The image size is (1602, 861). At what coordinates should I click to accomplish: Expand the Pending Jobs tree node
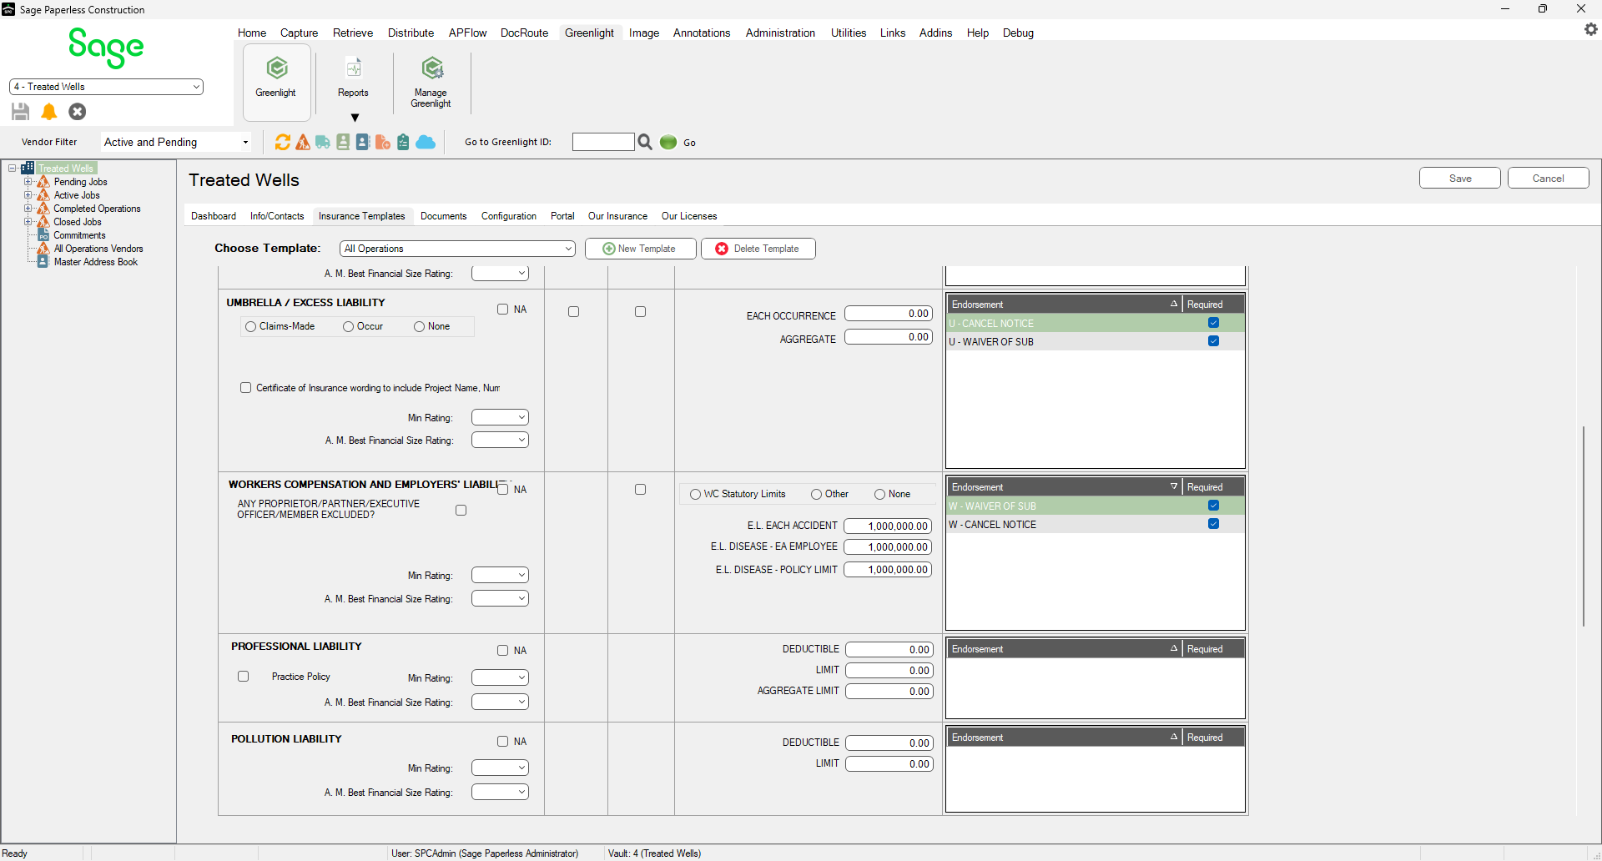pos(28,182)
